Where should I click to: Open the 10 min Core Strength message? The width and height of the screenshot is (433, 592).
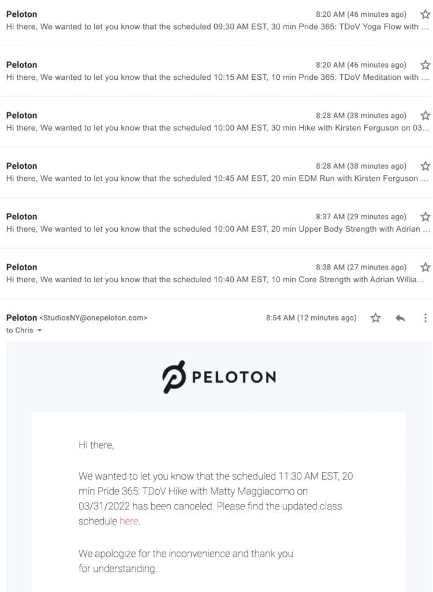point(216,273)
